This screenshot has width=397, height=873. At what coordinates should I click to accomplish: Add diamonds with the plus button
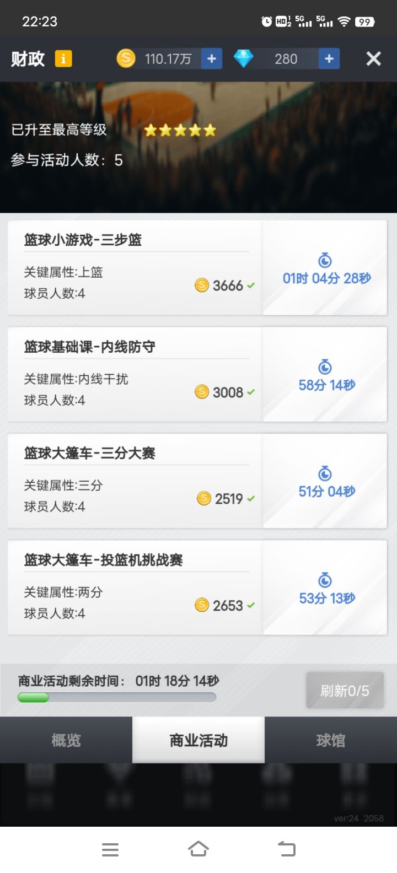(329, 58)
